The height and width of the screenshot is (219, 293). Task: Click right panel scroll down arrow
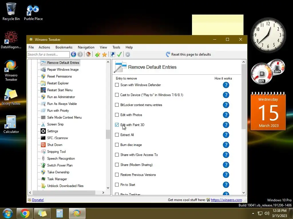pos(243,193)
